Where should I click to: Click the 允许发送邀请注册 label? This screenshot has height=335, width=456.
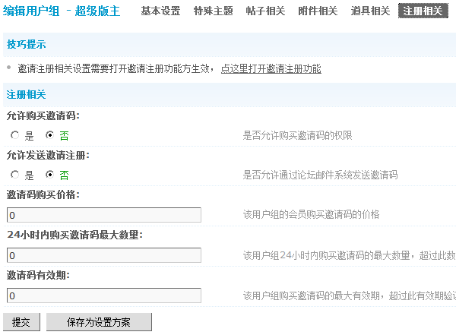48,155
